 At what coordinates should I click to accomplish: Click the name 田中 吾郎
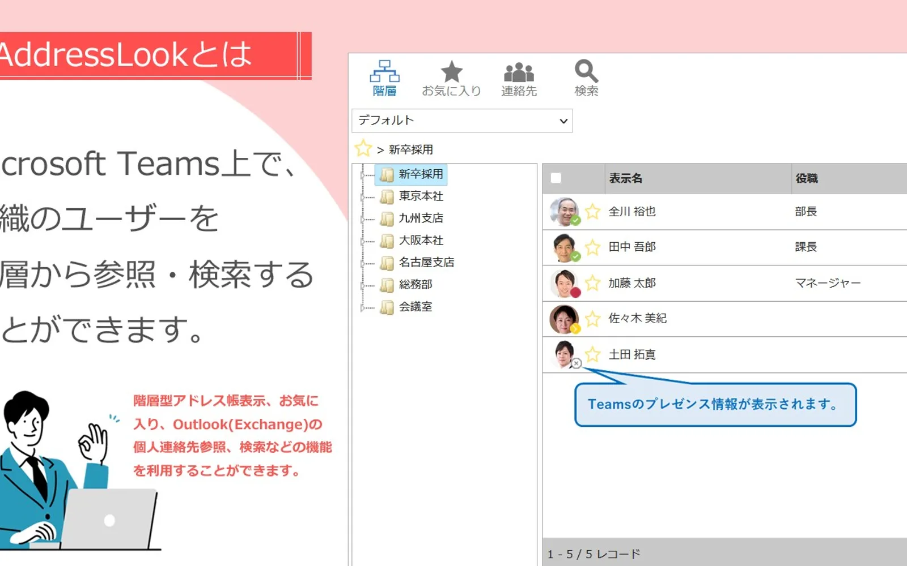click(x=632, y=247)
